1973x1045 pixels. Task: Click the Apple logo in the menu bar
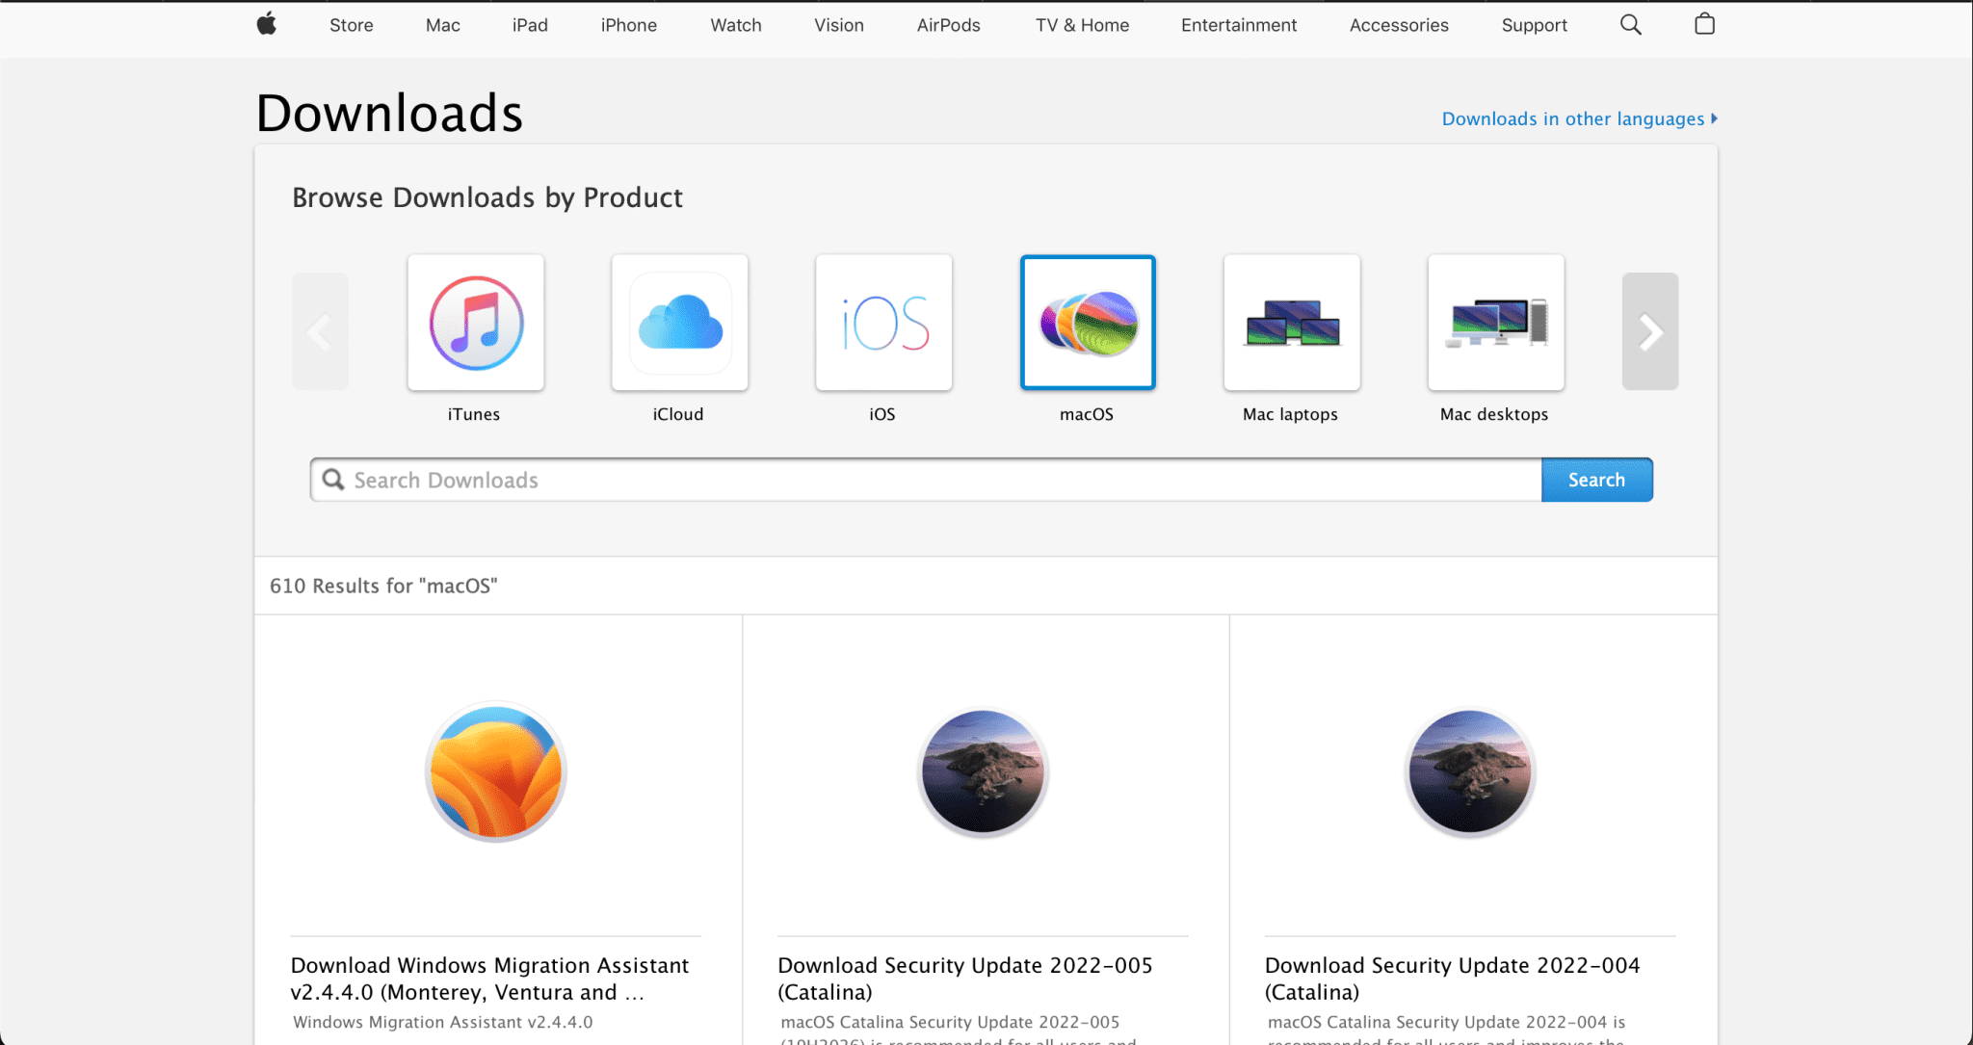[266, 24]
